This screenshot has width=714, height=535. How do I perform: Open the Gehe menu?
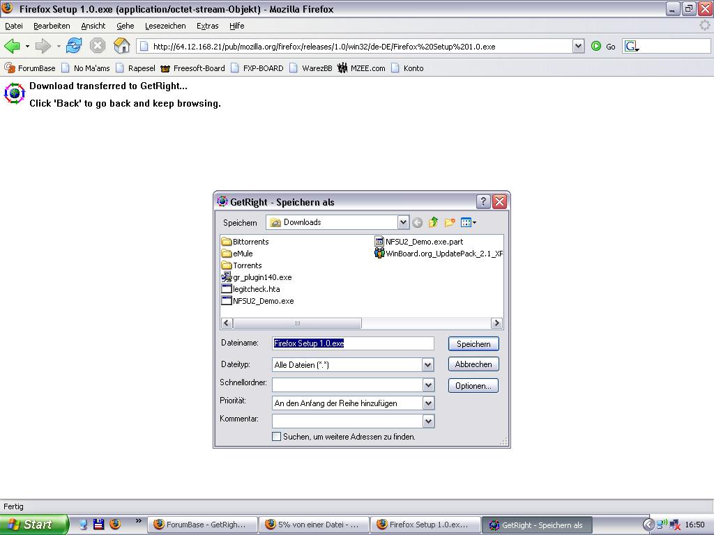pyautogui.click(x=126, y=26)
